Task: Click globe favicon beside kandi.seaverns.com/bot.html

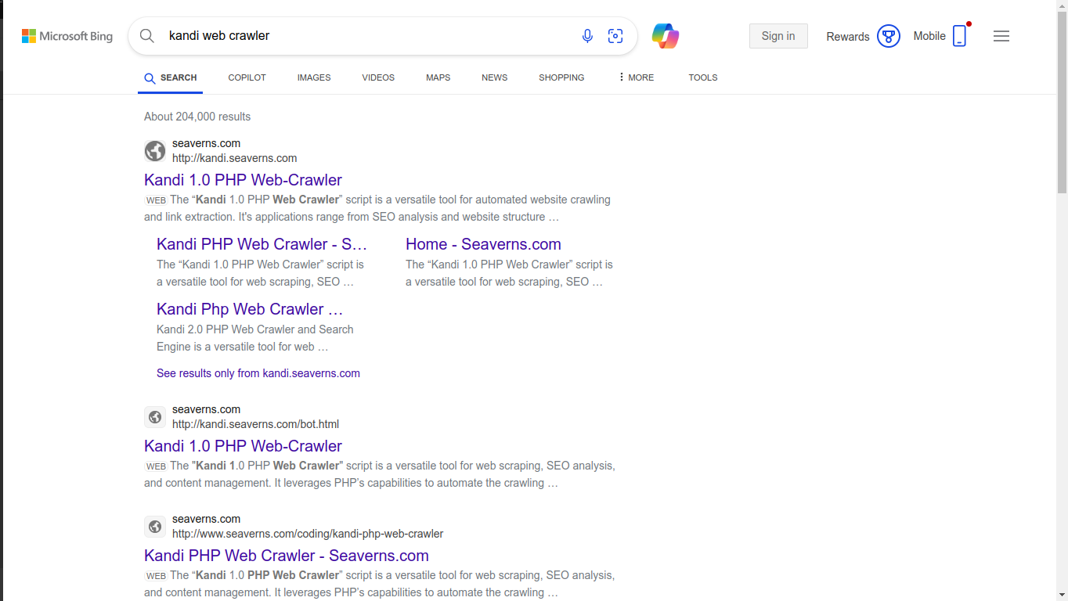Action: coord(155,416)
